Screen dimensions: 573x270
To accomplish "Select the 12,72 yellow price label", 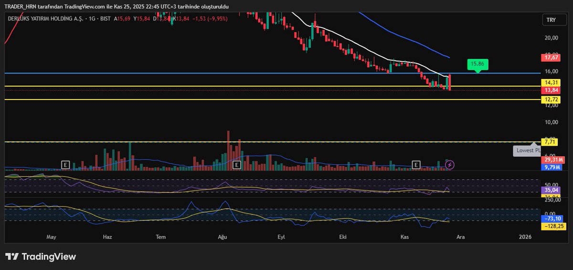I will [552, 100].
